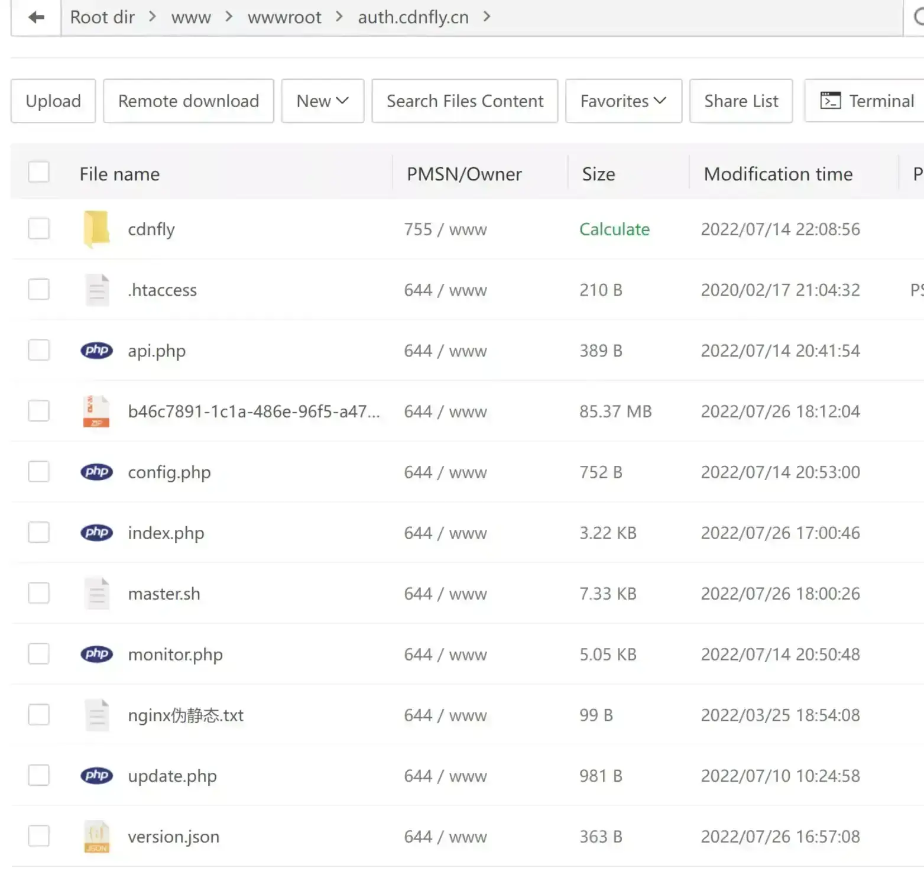Click the chevron after Root dir breadcrumb

(x=153, y=17)
